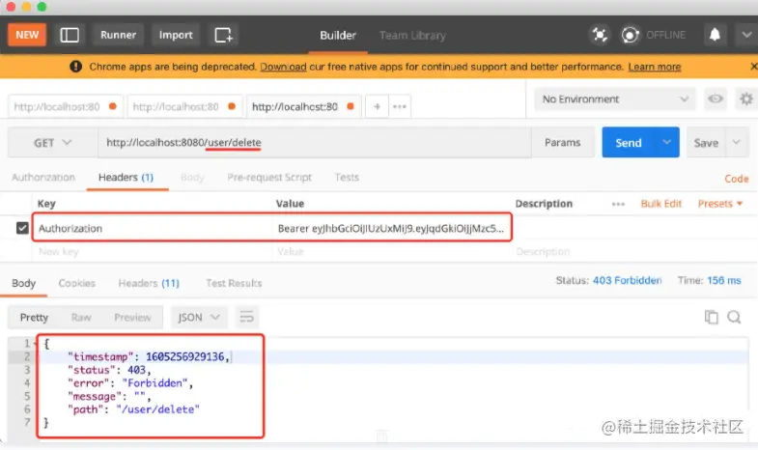Open the Runner

pyautogui.click(x=118, y=35)
